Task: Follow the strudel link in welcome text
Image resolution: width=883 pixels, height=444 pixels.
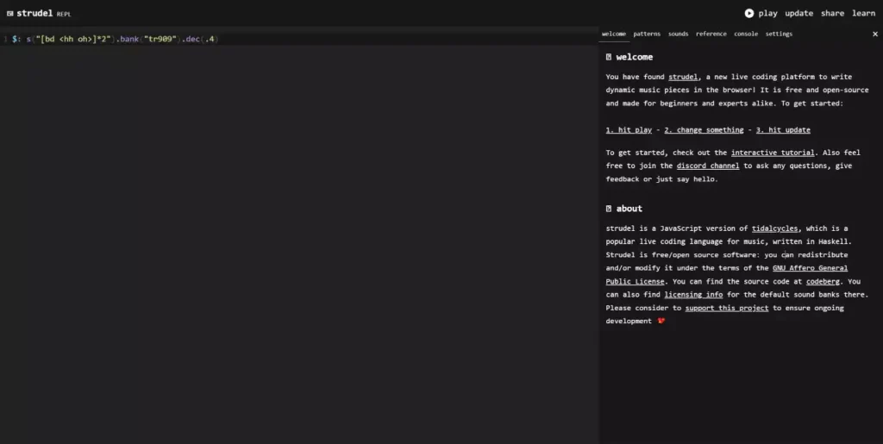Action: 683,77
